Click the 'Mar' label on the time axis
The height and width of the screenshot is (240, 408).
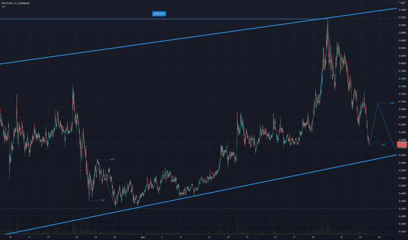[x=143, y=237]
